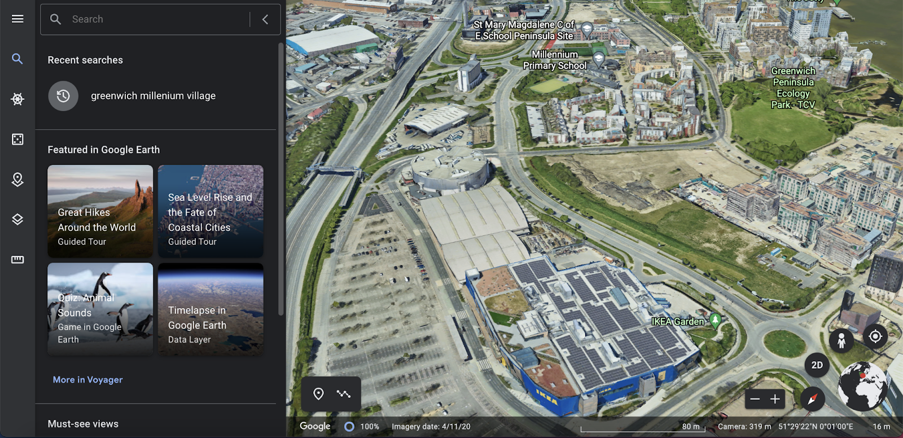Click the globe overview thumbnail
903x438 pixels.
tap(862, 386)
